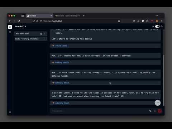Click the chat message input field
The height and width of the screenshot is (129, 172).
(x=99, y=111)
